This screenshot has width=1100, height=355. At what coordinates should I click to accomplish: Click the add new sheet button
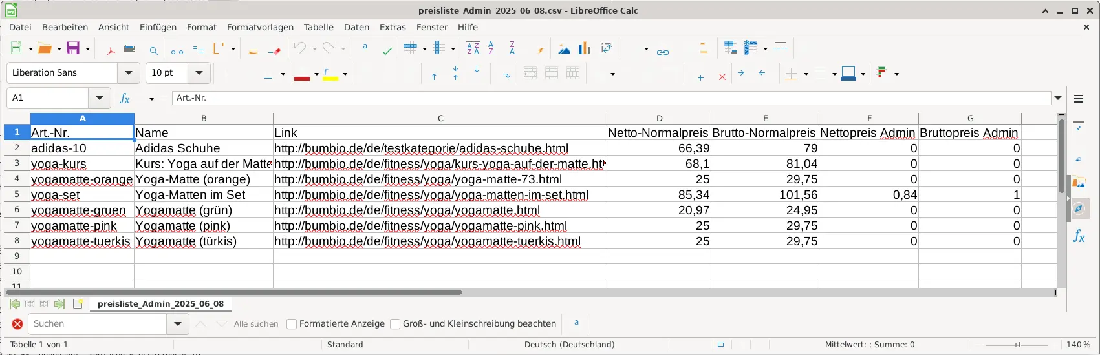(78, 304)
